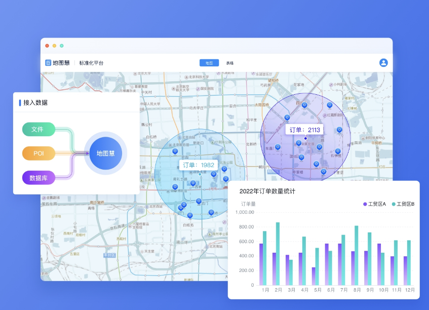Click the 南沙窝桥 map label

(97, 203)
